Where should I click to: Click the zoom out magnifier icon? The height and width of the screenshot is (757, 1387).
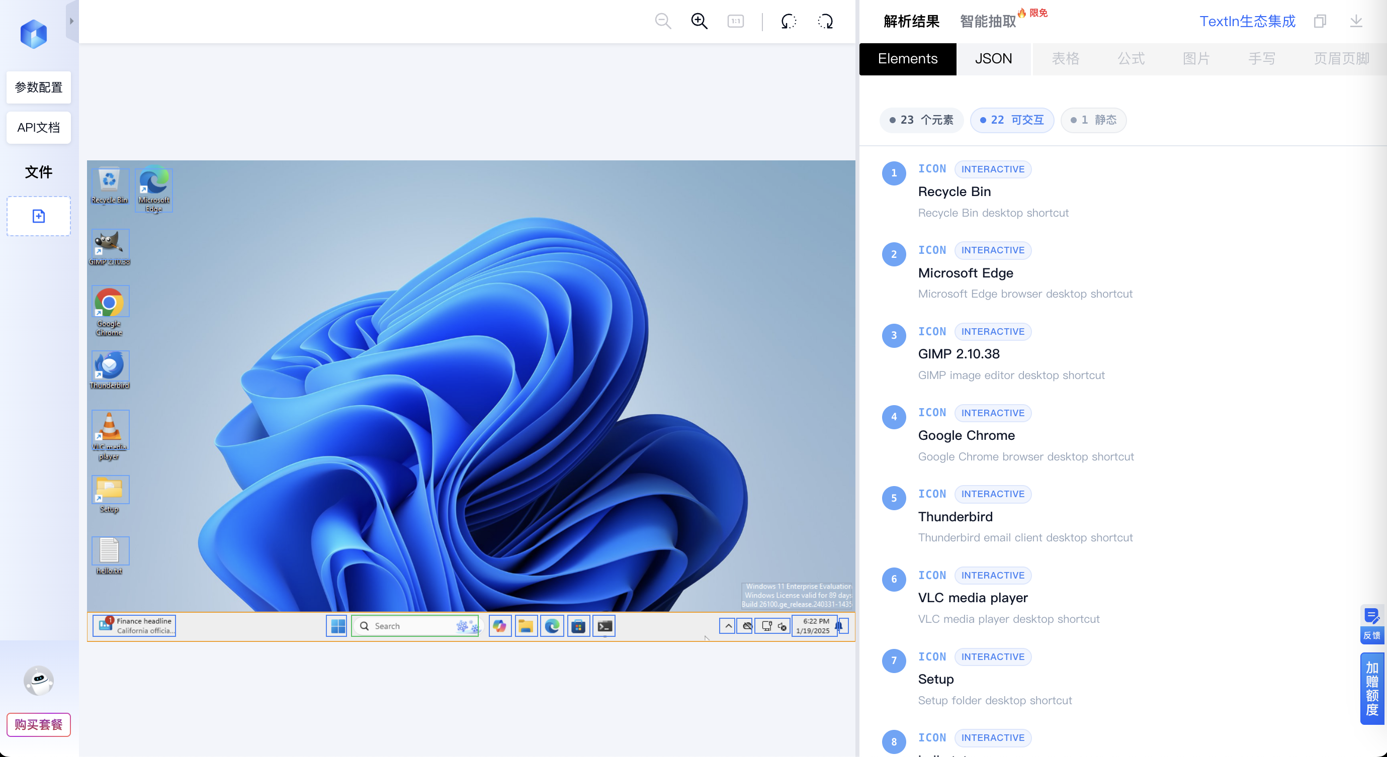click(x=663, y=22)
